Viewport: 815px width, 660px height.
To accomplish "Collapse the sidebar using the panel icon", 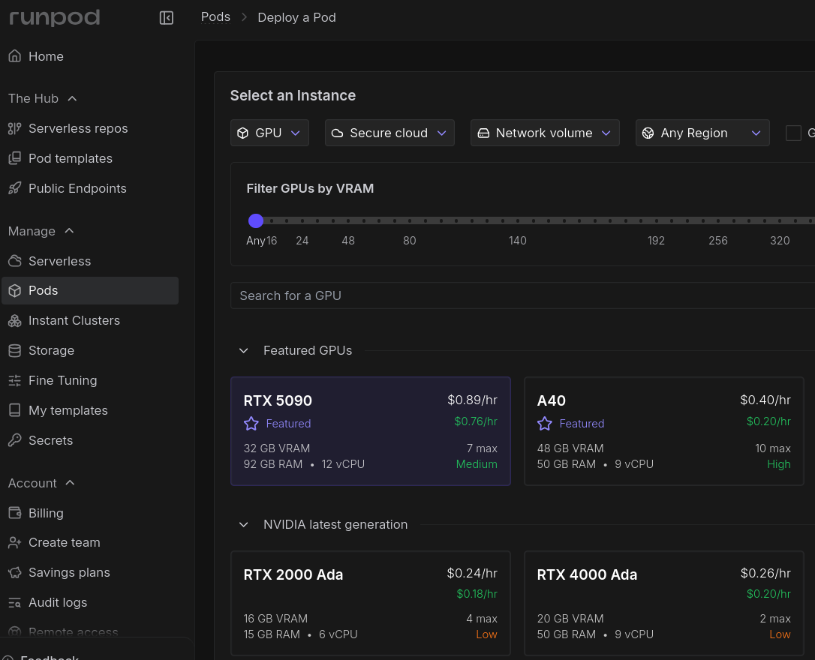I will point(167,18).
